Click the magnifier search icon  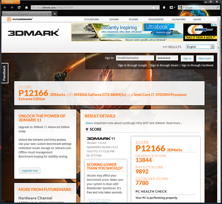tap(218, 7)
